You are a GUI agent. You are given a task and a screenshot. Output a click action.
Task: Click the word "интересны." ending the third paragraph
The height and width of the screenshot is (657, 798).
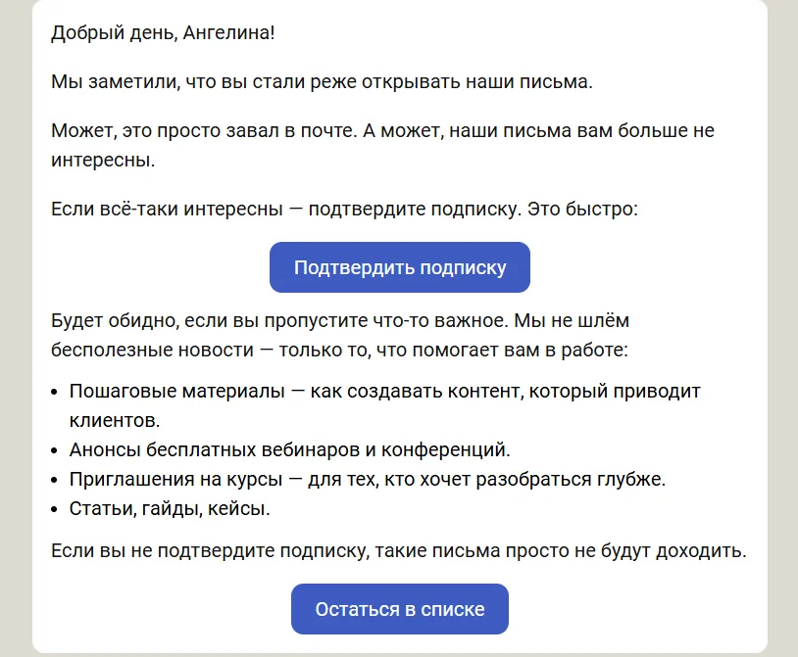pos(103,160)
